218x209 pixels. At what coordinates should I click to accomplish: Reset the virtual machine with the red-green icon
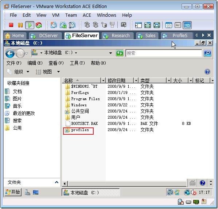(39, 25)
